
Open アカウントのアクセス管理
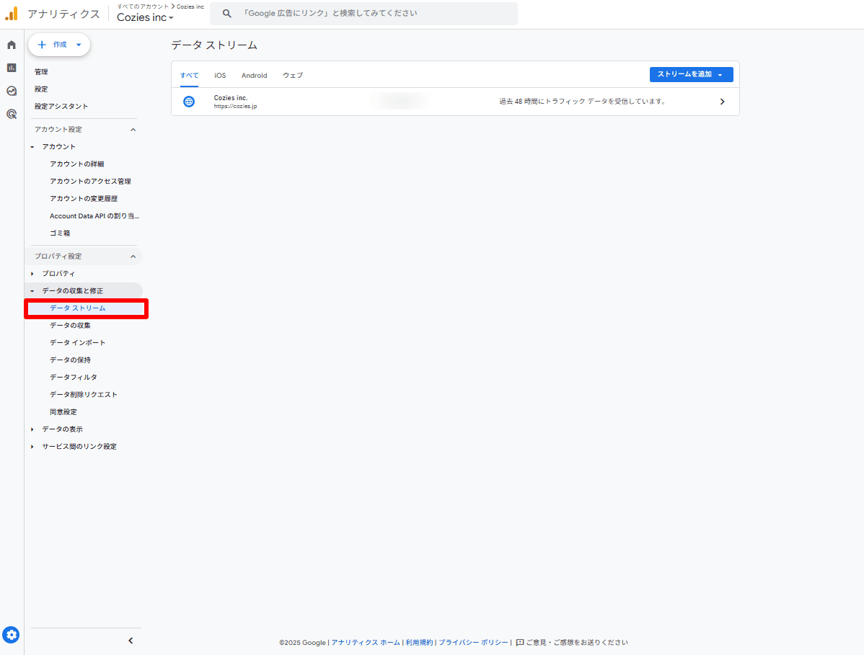point(90,181)
